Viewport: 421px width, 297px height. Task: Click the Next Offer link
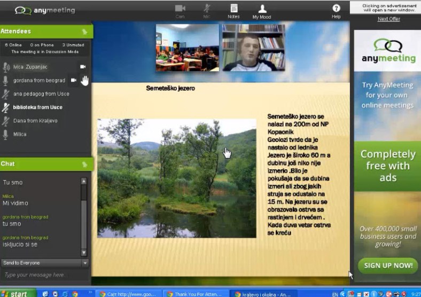click(x=388, y=19)
